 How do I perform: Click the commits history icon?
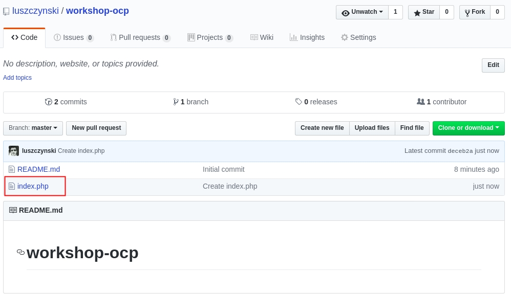[49, 102]
